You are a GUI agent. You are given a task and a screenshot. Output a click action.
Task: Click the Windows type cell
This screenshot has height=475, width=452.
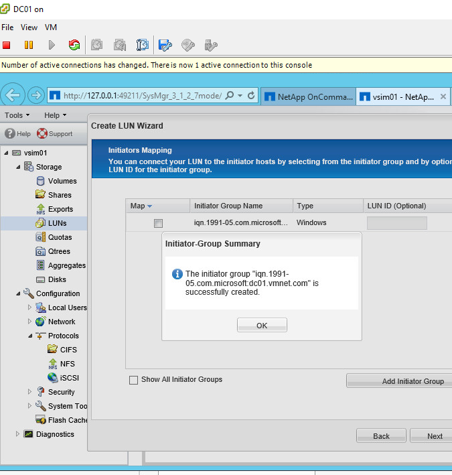[x=311, y=222]
